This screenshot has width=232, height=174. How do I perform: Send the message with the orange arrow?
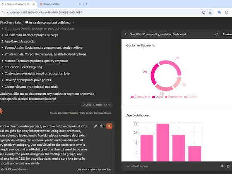pyautogui.click(x=109, y=126)
